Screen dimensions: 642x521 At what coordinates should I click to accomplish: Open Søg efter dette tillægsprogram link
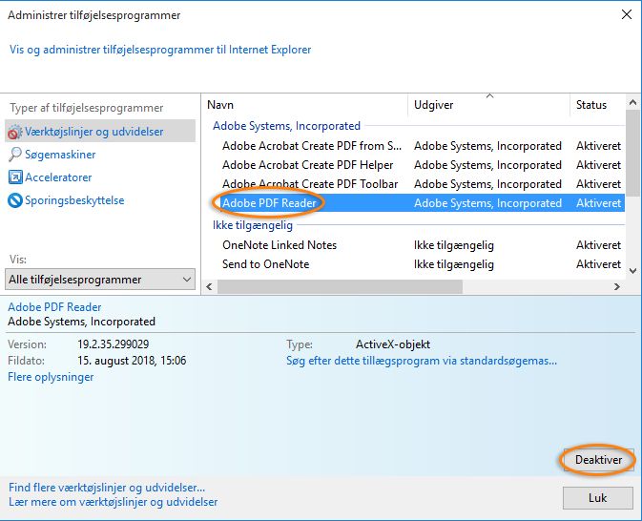click(422, 361)
